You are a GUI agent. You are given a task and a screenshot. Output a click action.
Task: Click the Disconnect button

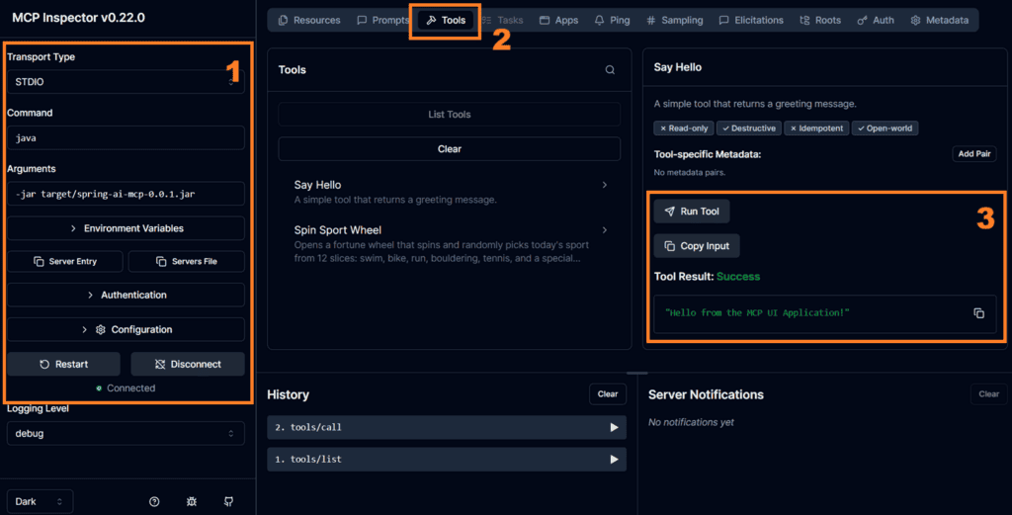188,364
